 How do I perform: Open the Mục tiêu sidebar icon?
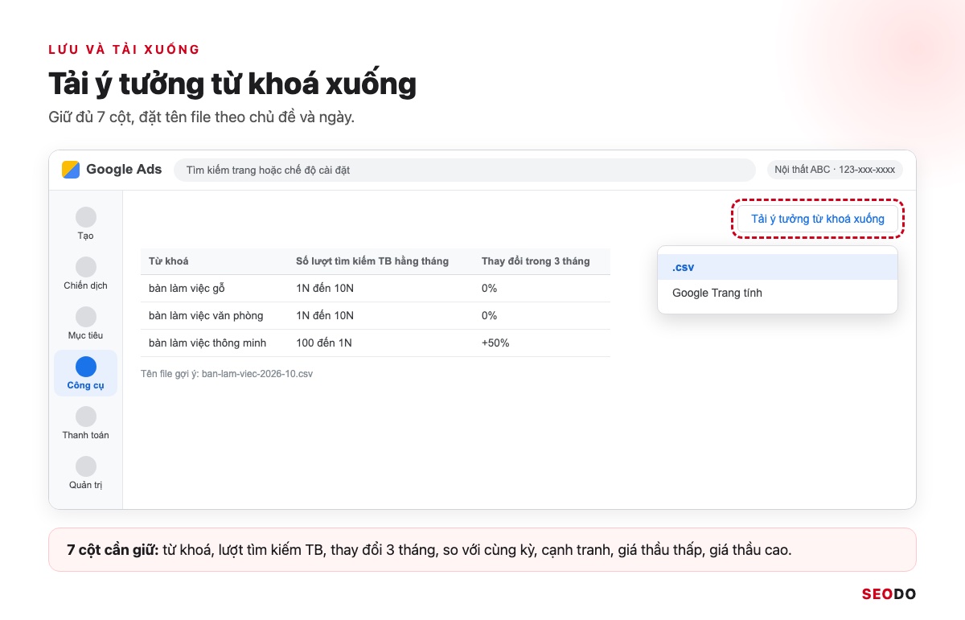coord(86,317)
